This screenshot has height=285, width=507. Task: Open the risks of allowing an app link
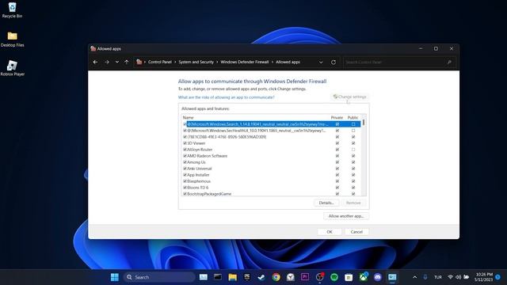[226, 97]
